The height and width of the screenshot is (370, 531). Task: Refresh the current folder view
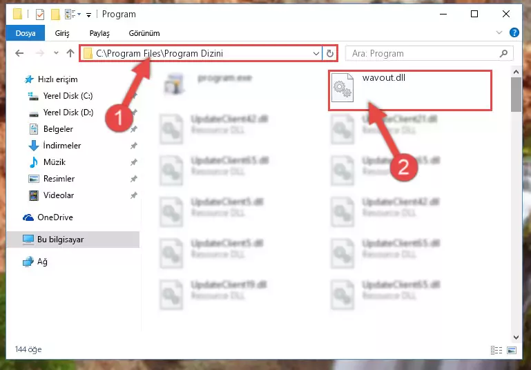point(329,53)
